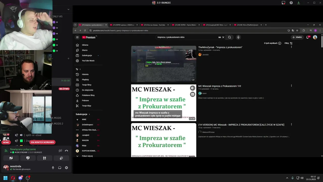Open the YouTube account avatar menu
This screenshot has height=182, width=323.
(x=315, y=37)
